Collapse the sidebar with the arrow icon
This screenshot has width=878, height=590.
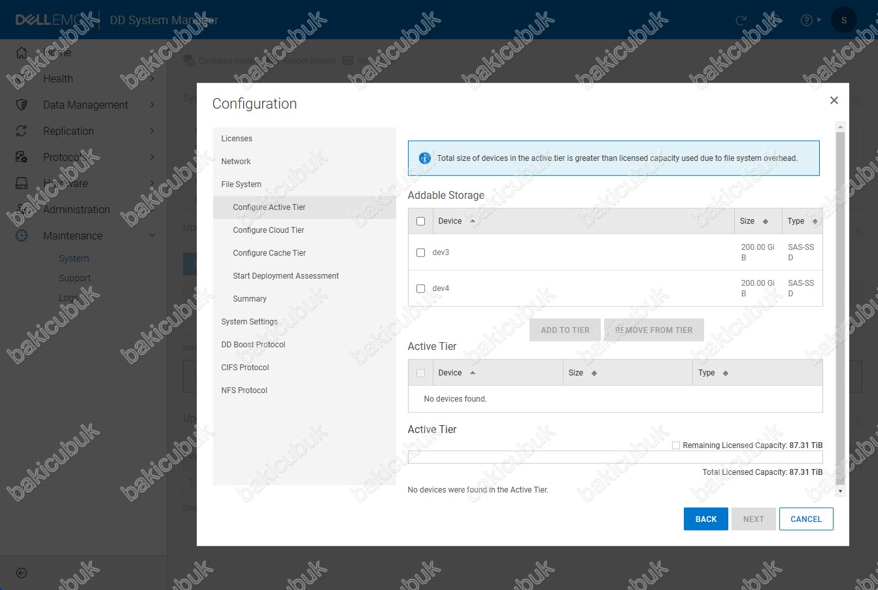(x=22, y=573)
